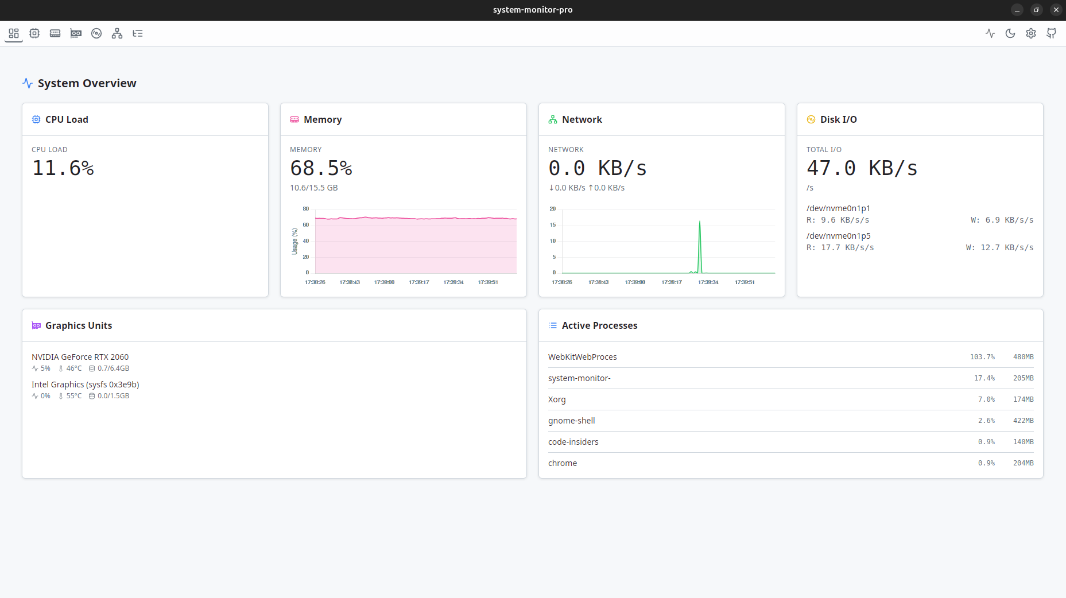
Task: Open the Disk monitoring section
Action: 96,33
